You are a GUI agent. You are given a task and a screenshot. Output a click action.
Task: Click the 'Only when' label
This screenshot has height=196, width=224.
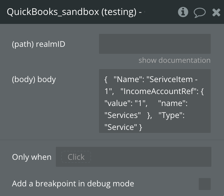coord(32,157)
